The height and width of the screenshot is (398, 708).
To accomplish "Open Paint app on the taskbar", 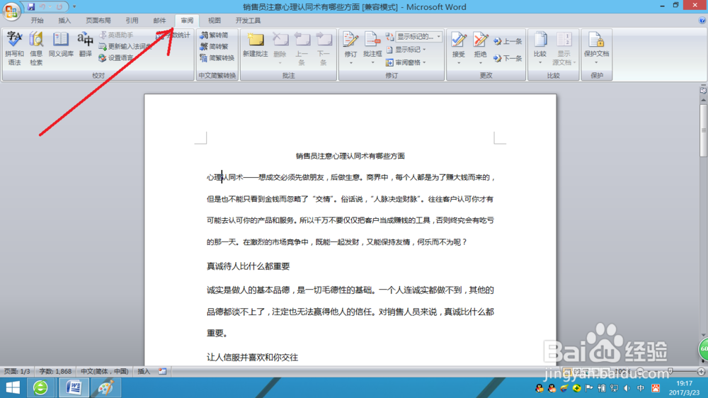I will [105, 387].
